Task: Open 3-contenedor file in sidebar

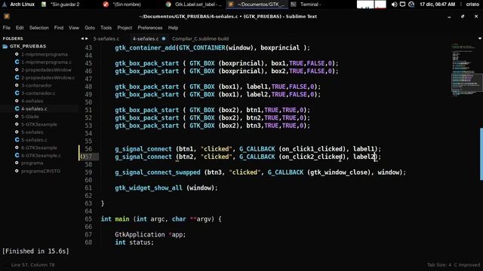Action: pos(36,85)
